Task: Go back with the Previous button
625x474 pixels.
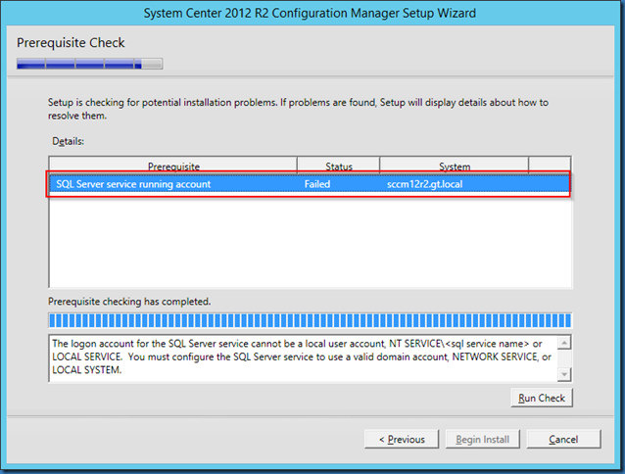Action: pos(402,439)
